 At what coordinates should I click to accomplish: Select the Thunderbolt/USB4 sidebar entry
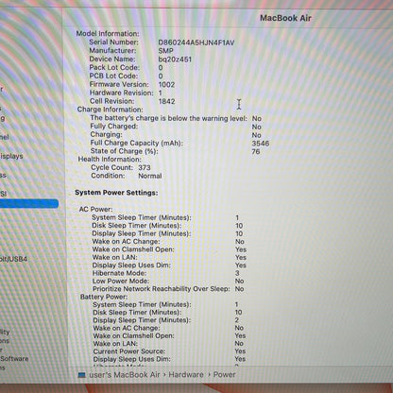pos(13,259)
